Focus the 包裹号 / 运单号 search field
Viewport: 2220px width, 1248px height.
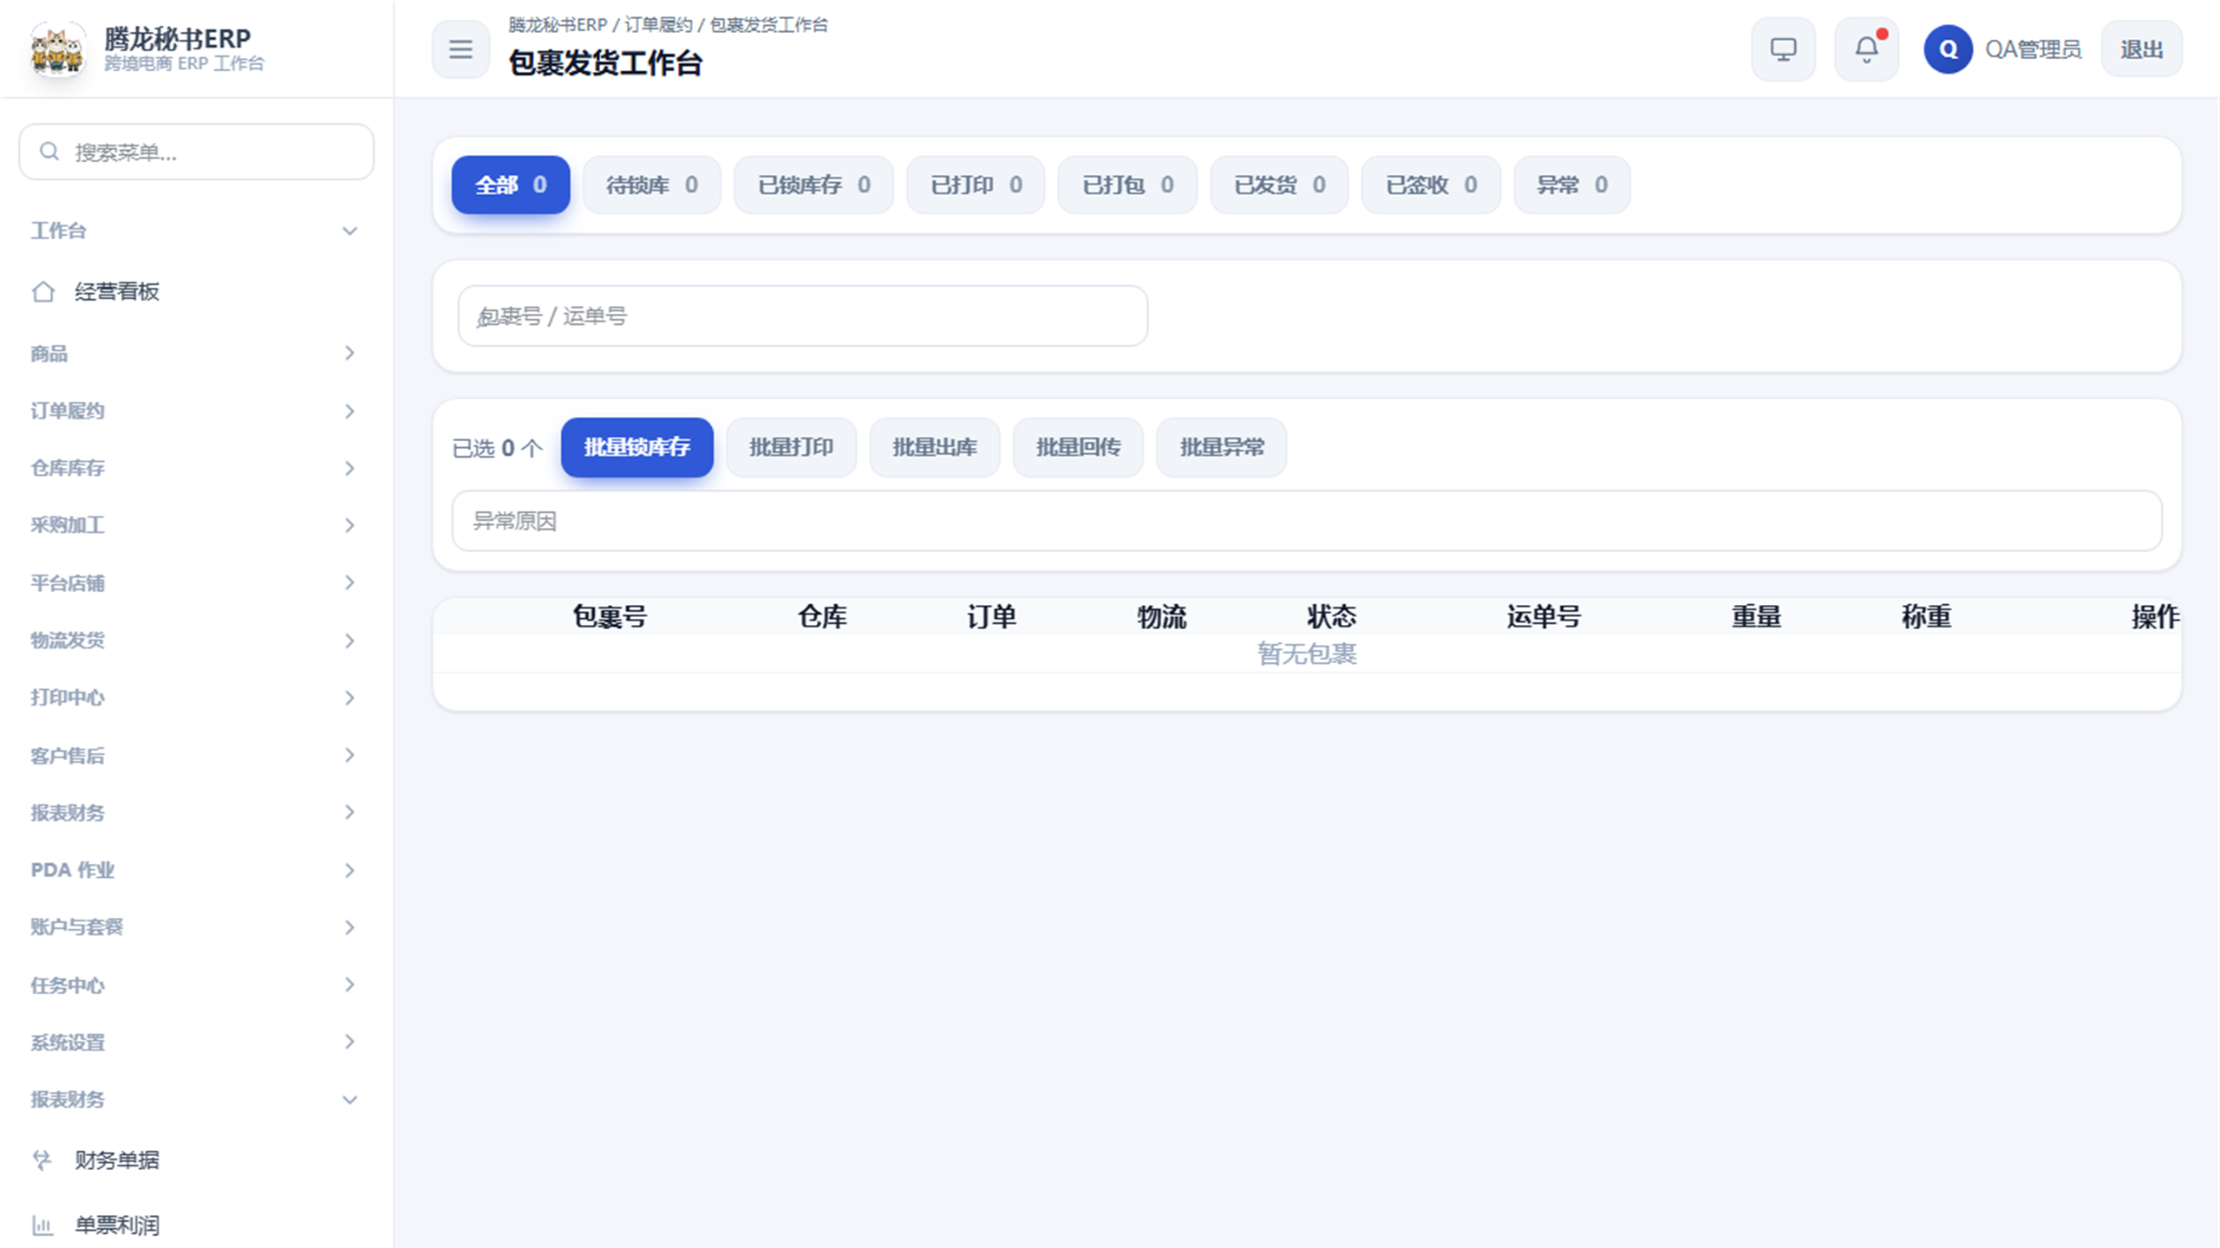tap(803, 316)
